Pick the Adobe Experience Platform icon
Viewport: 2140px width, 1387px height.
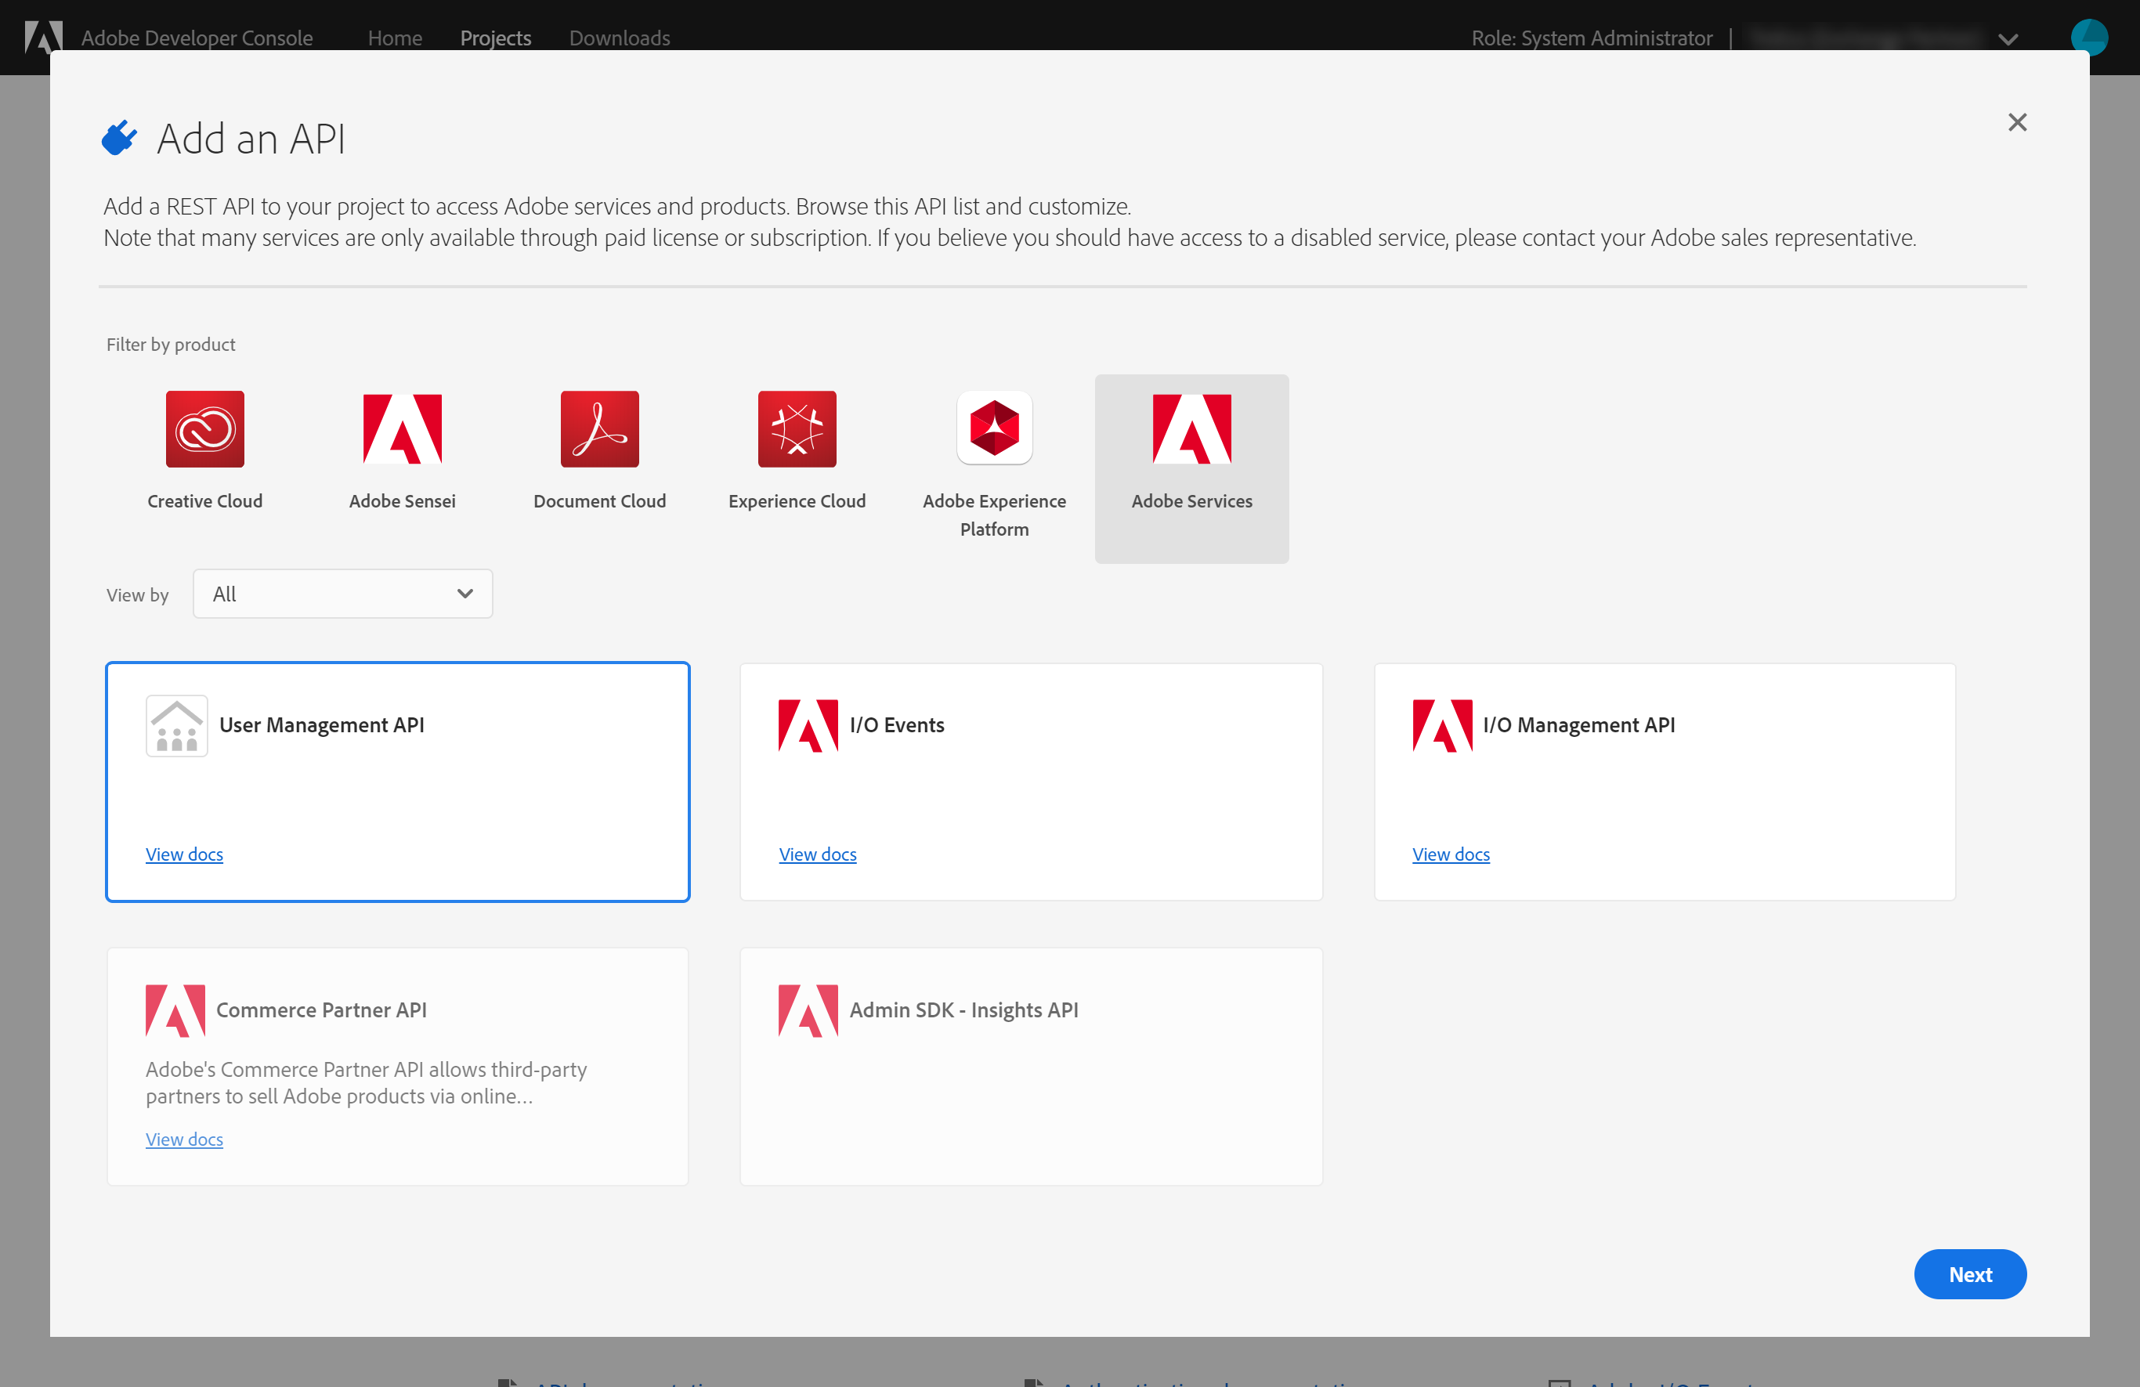pos(995,428)
